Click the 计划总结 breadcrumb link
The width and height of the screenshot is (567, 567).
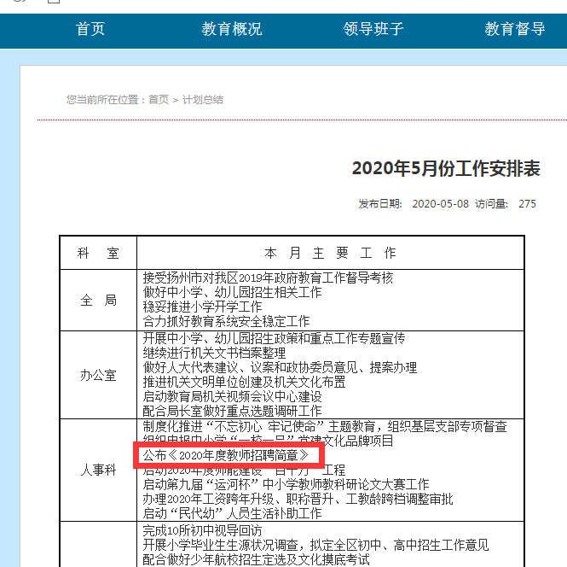[x=203, y=100]
